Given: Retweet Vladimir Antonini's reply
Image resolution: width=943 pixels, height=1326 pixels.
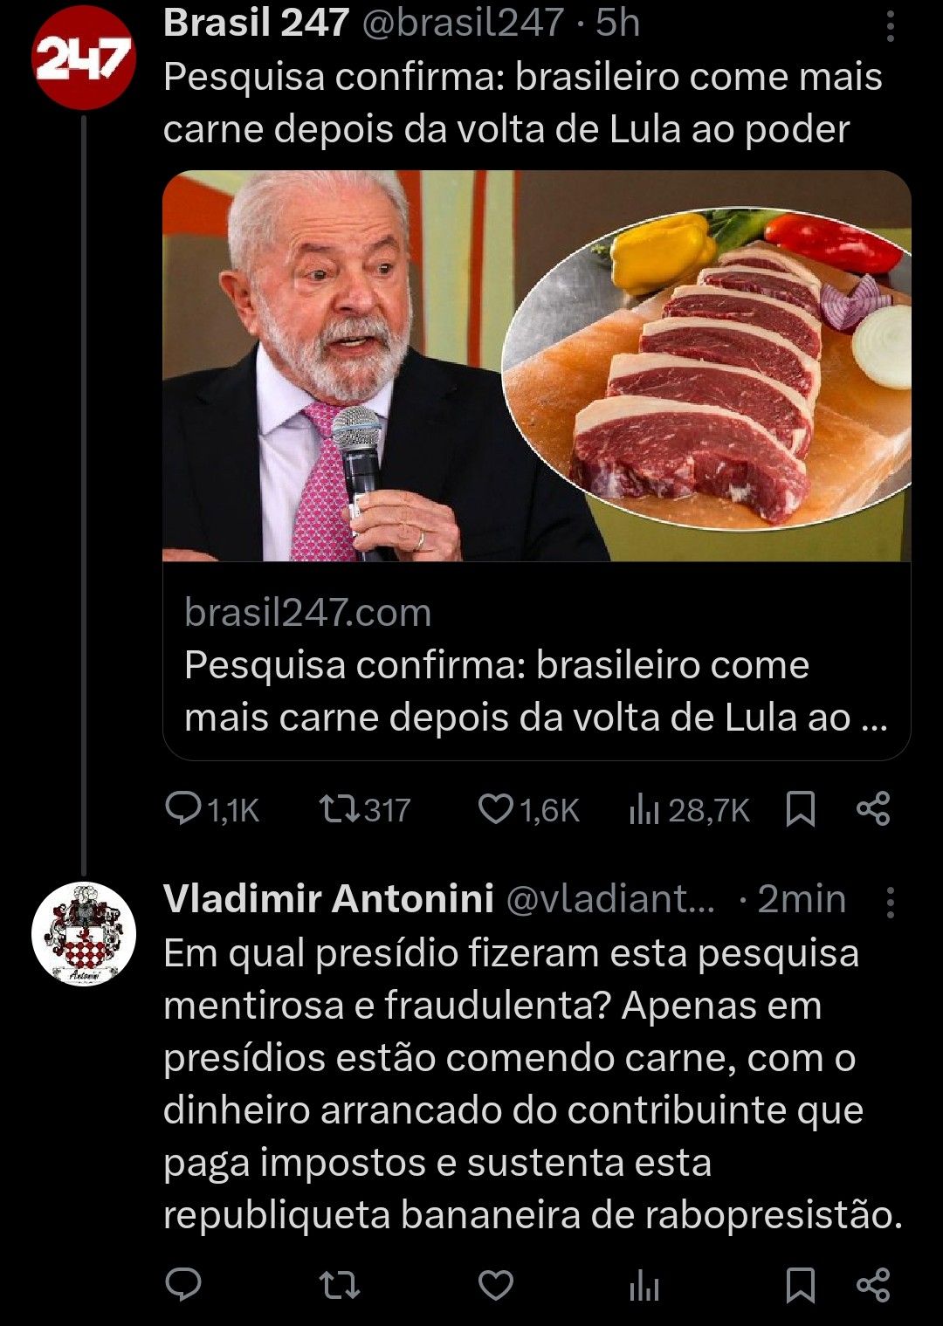Looking at the screenshot, I should point(340,1285).
